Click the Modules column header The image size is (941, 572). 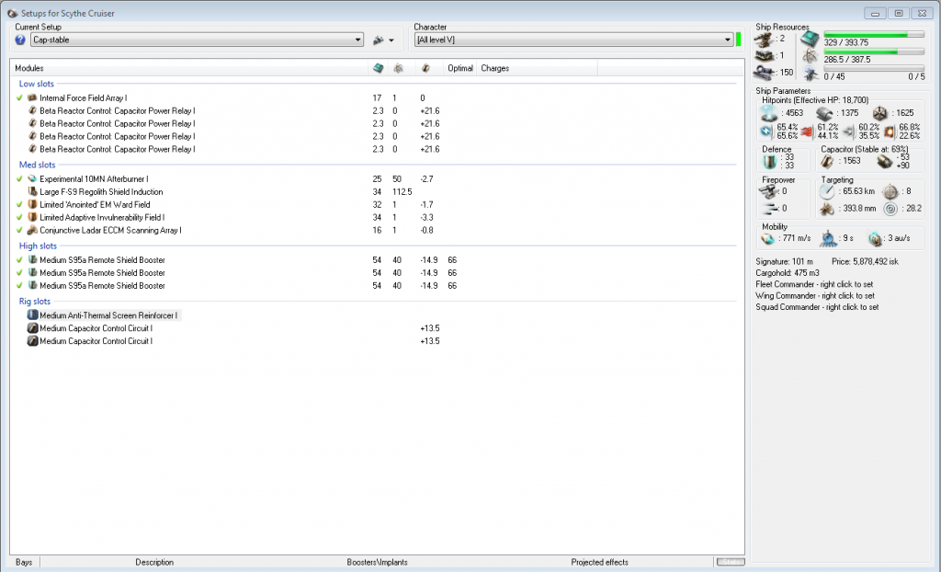(x=29, y=68)
